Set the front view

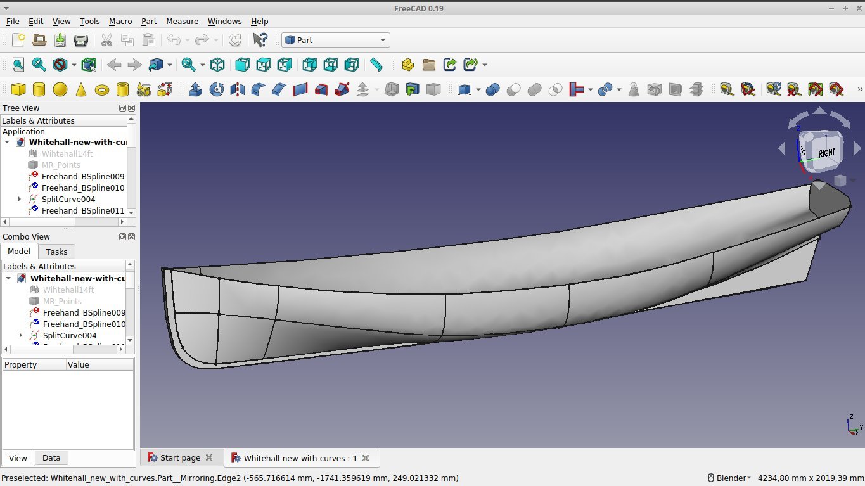[x=242, y=65]
